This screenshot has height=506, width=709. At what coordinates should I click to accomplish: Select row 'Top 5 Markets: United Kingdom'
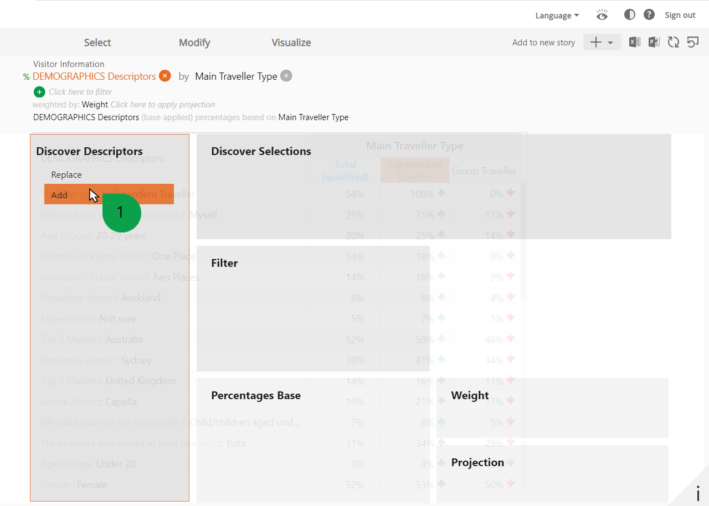(x=108, y=381)
